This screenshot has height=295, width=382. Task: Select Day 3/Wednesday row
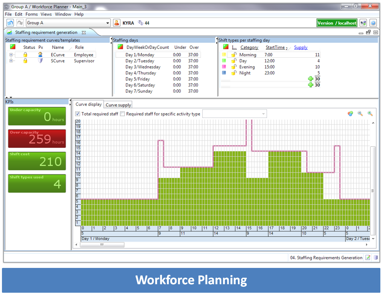[158, 67]
